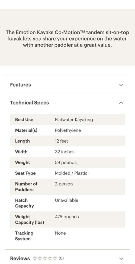Select the 12 feet length value

coord(61,141)
